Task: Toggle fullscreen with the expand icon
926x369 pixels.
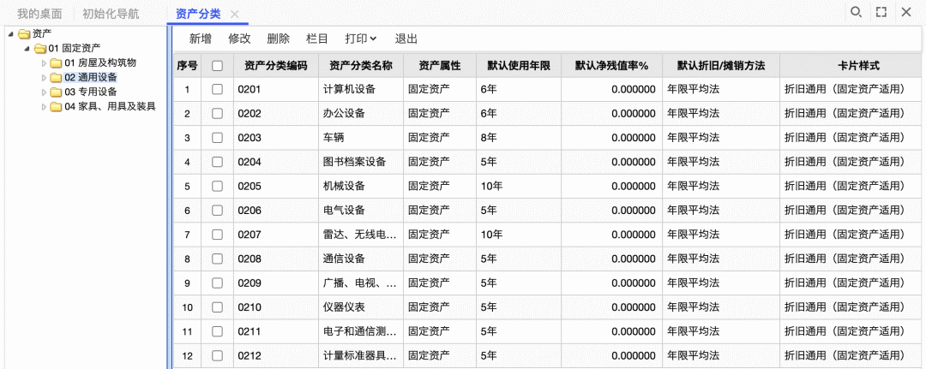Action: tap(881, 12)
